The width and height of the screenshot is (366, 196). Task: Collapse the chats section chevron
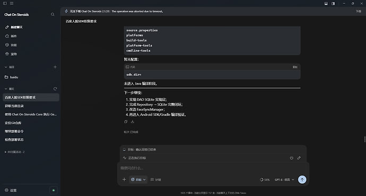[x=6, y=89]
